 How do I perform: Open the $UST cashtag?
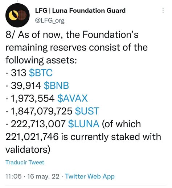(x=87, y=111)
